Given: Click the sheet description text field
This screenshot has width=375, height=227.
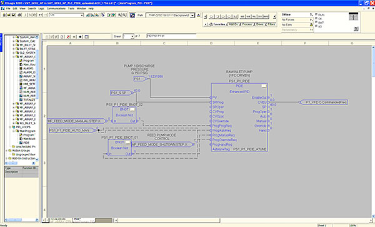Looking at the screenshot, I should coord(171,36).
